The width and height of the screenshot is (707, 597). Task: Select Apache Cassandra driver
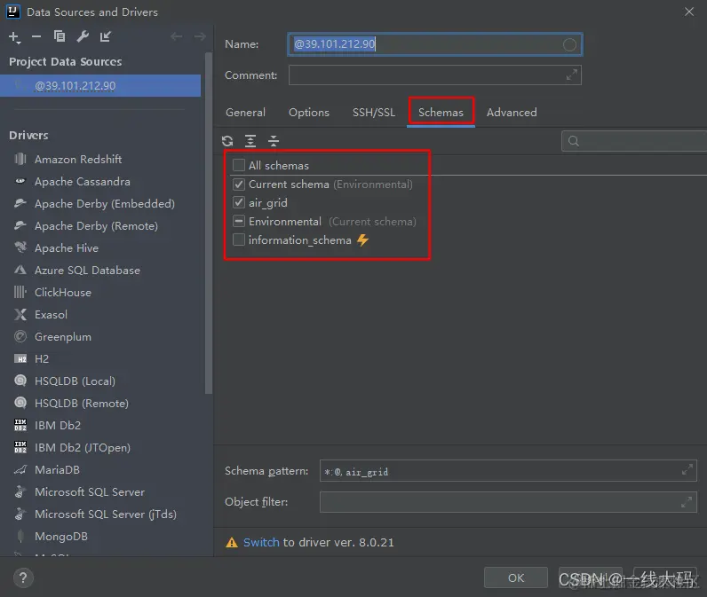click(x=82, y=182)
